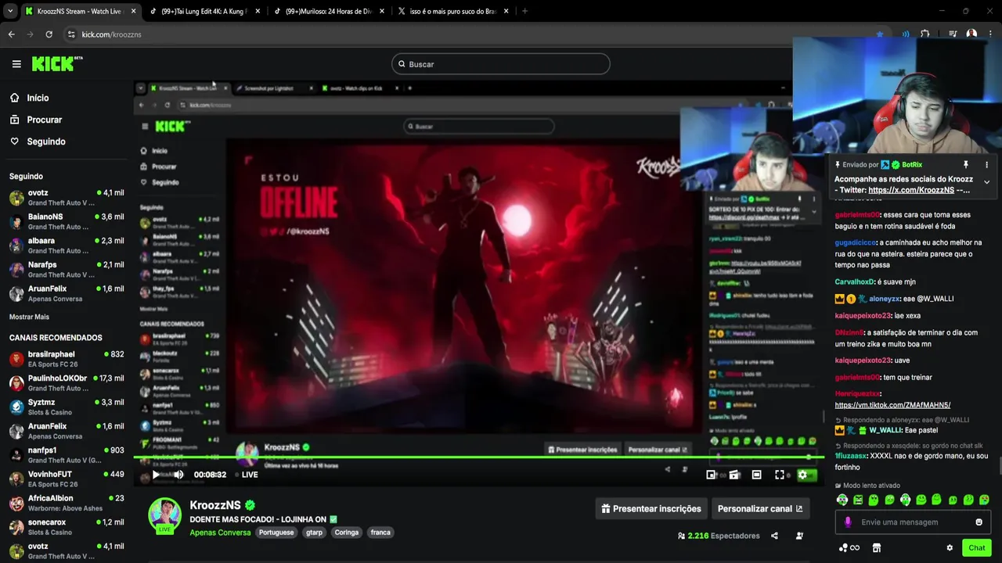This screenshot has height=563, width=1002.
Task: Open chat settings gear
Action: (x=950, y=548)
